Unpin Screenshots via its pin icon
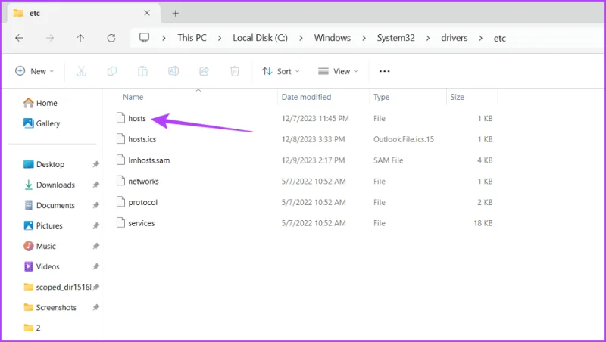The image size is (606, 342). (96, 308)
